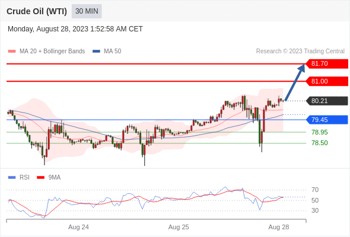The height and width of the screenshot is (237, 350).
Task: Click the black 80.21 current price label
Action: pyautogui.click(x=327, y=101)
